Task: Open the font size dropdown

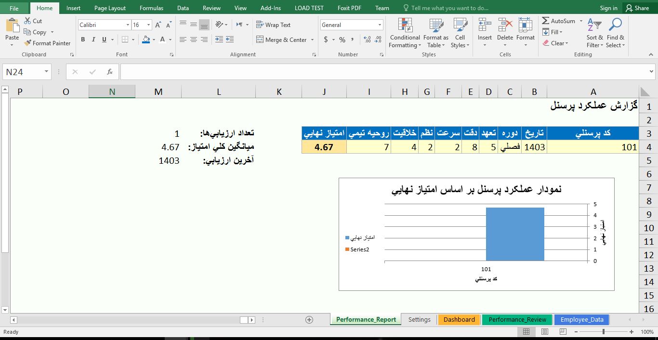Action: click(x=148, y=25)
